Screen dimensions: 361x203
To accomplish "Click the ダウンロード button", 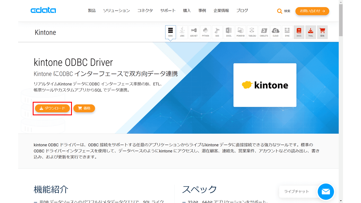I will (x=52, y=108).
